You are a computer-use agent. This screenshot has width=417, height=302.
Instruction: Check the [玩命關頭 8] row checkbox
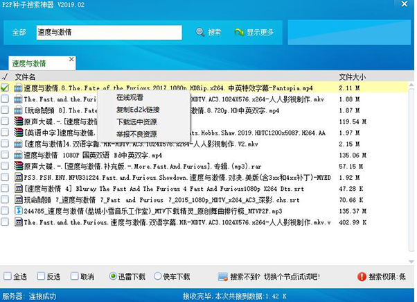[x=5, y=110]
